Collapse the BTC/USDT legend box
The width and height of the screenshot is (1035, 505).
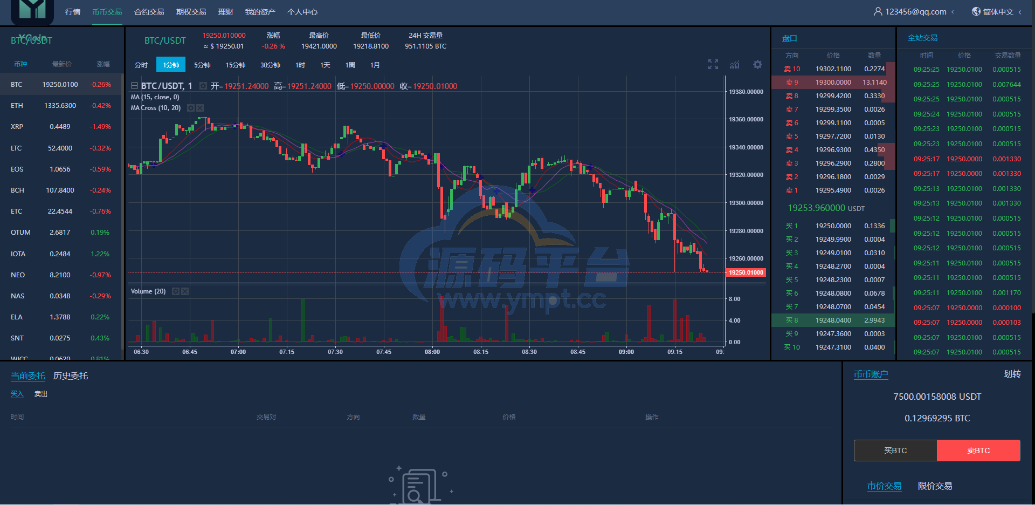(134, 86)
